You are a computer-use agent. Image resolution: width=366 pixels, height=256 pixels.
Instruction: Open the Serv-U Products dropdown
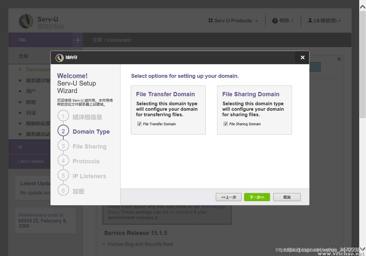[233, 21]
